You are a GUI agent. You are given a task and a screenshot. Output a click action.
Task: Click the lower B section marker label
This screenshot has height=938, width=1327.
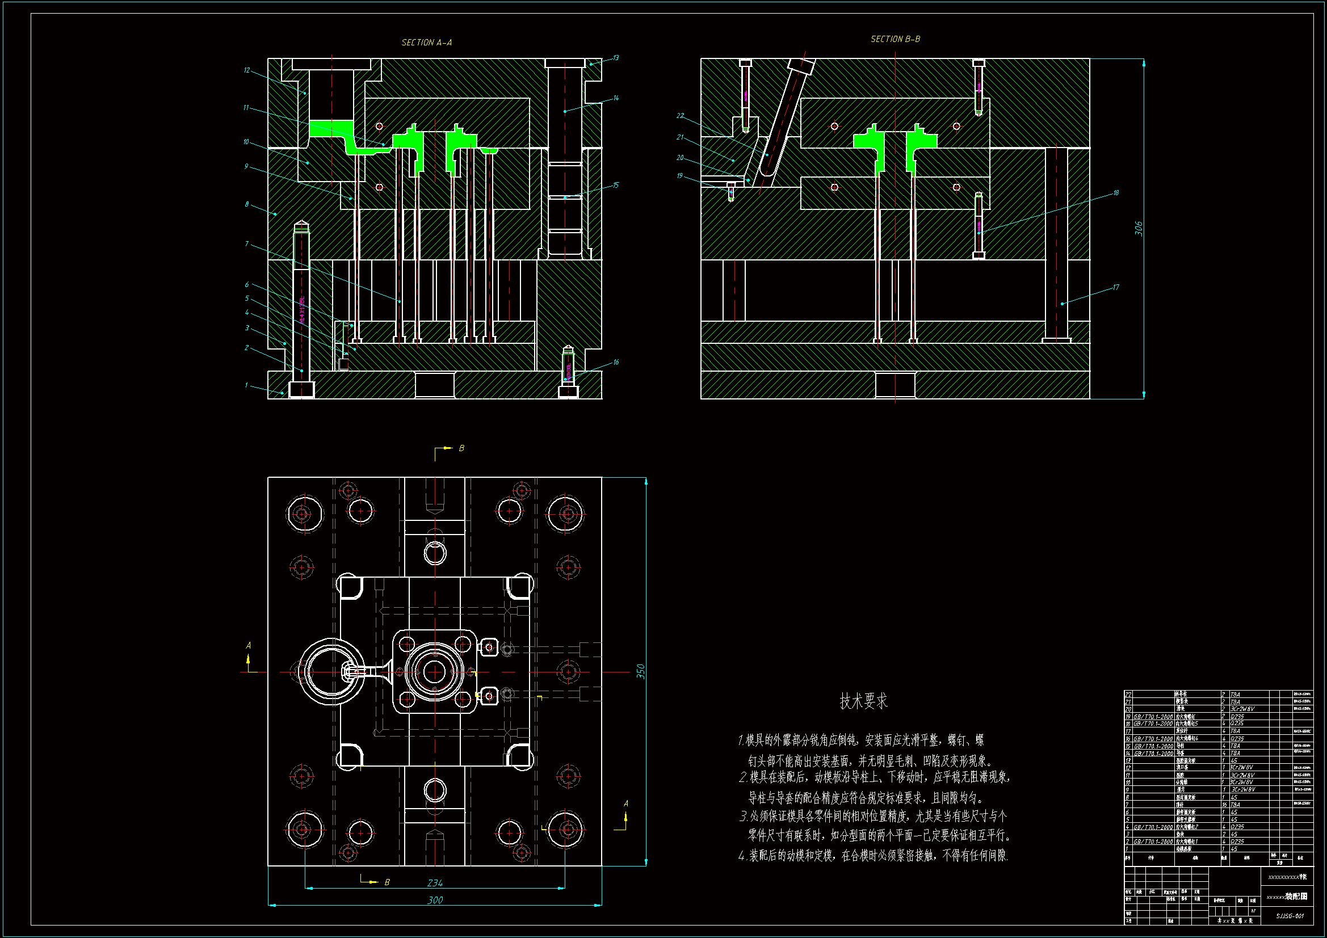click(x=387, y=882)
